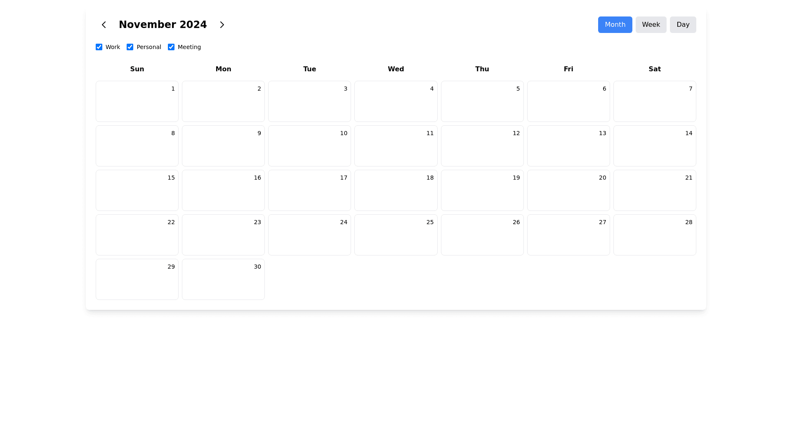Select day 9 cell in calendar
This screenshot has width=792, height=445.
tap(223, 146)
